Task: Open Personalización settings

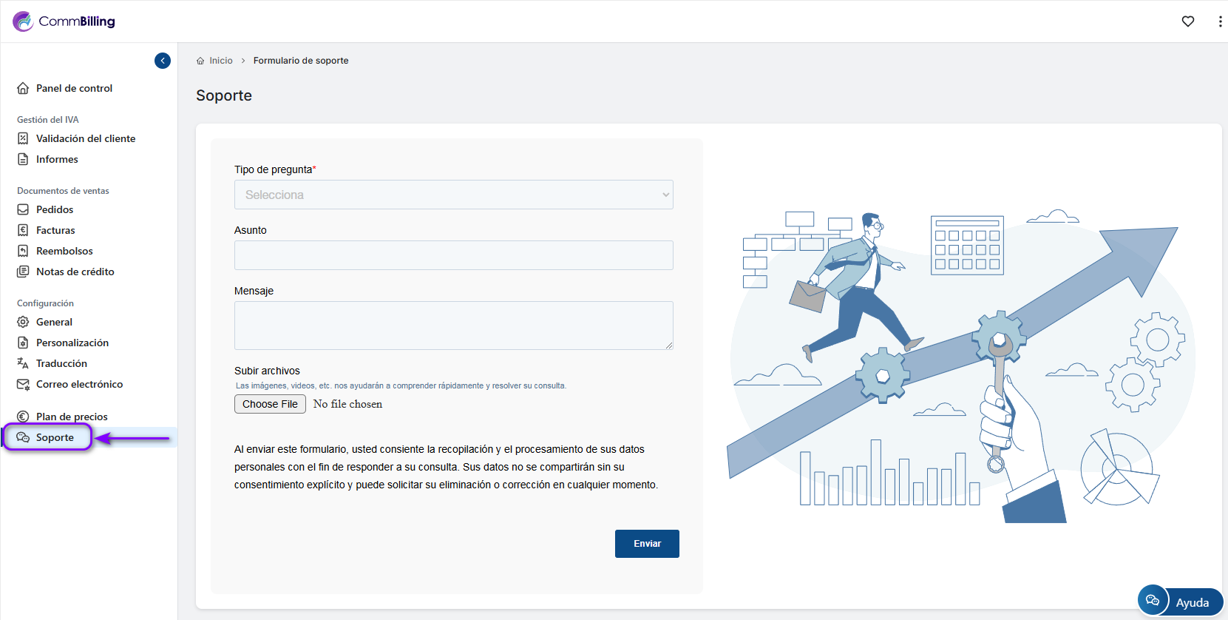Action: (72, 343)
